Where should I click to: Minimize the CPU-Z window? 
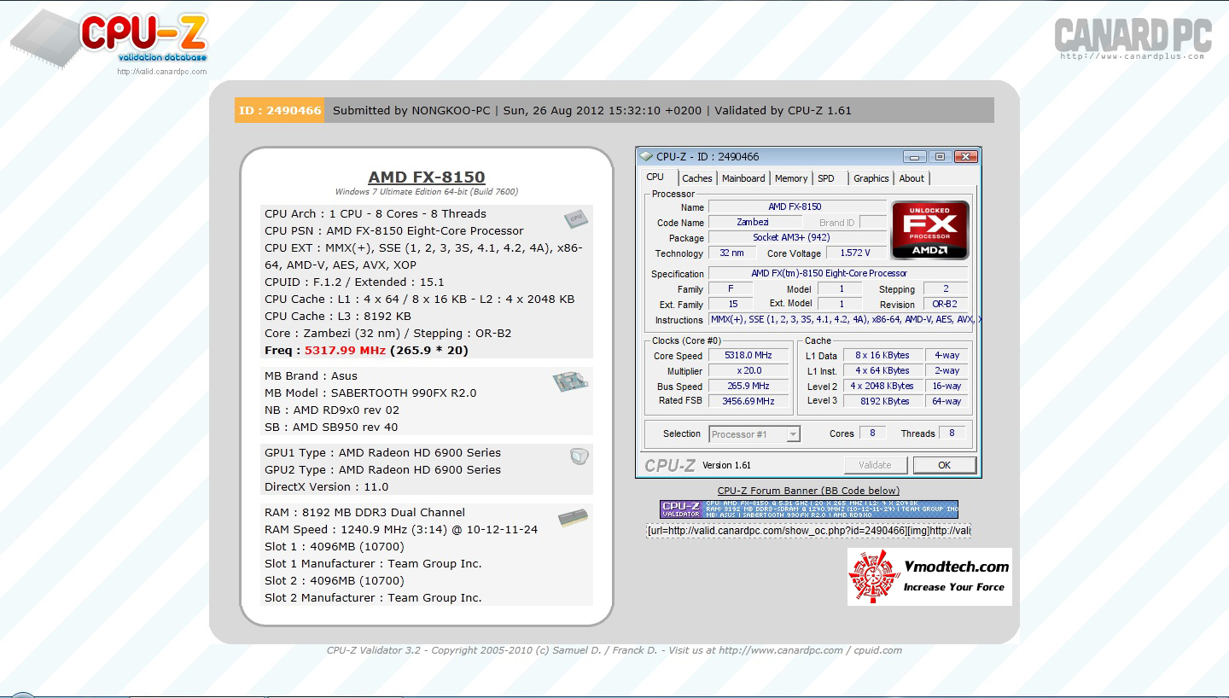click(915, 157)
